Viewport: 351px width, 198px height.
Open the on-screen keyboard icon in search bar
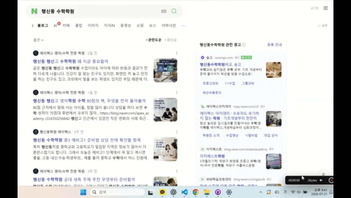[164, 11]
